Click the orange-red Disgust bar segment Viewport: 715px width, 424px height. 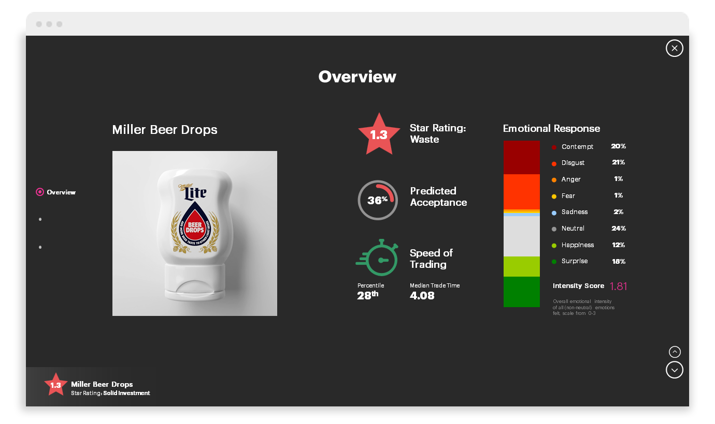[x=521, y=192]
